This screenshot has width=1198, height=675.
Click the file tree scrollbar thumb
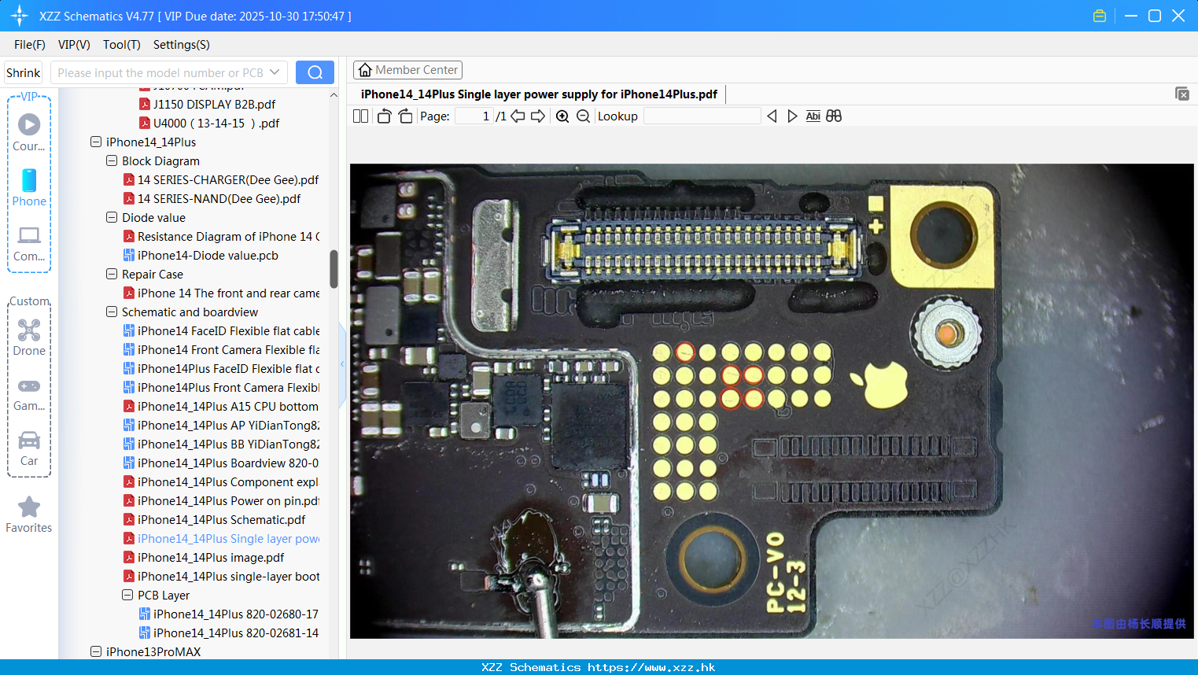[334, 269]
